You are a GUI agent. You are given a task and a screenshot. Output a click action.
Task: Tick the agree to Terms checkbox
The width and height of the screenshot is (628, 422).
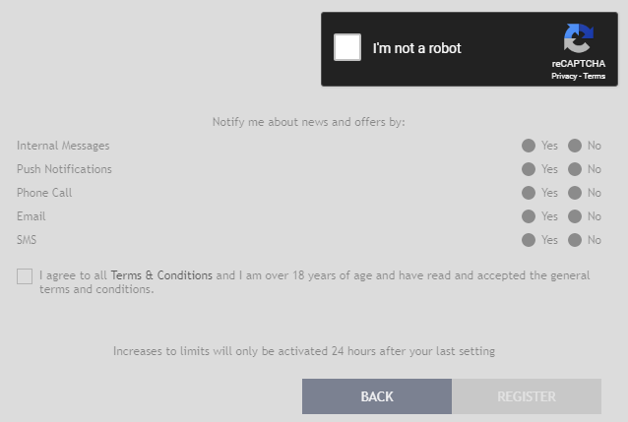point(25,276)
